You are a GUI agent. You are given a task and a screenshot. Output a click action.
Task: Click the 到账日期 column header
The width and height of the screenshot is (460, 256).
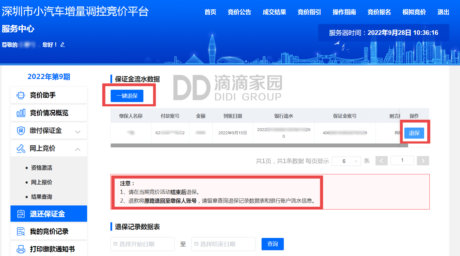[233, 116]
